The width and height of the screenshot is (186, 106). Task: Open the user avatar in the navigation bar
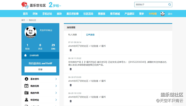coord(163,14)
